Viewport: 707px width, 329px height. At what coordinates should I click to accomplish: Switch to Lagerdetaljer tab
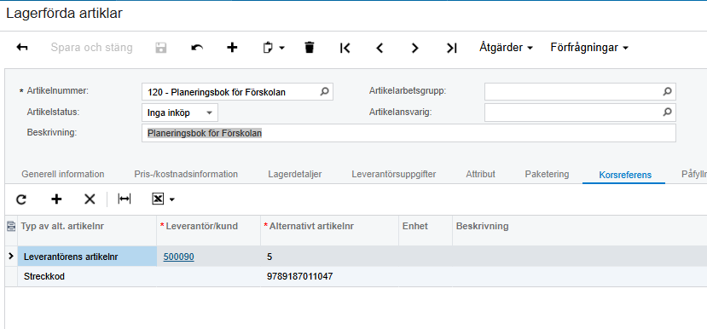coord(295,174)
